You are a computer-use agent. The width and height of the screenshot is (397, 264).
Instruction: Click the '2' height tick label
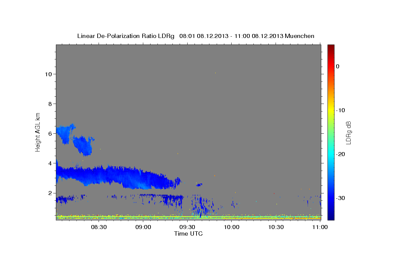pos(50,193)
